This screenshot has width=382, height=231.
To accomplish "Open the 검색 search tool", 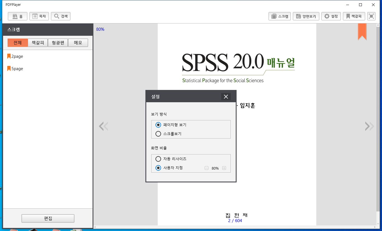I will (x=61, y=16).
